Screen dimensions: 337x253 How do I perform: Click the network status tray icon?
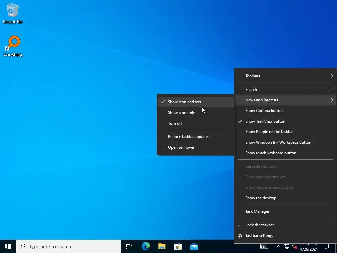click(x=287, y=246)
